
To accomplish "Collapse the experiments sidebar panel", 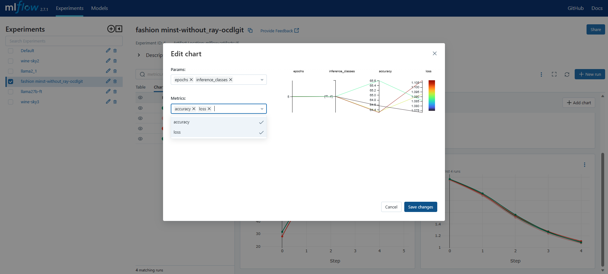I will (x=119, y=29).
